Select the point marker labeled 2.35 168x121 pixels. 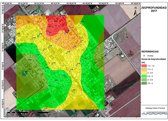[32, 39]
